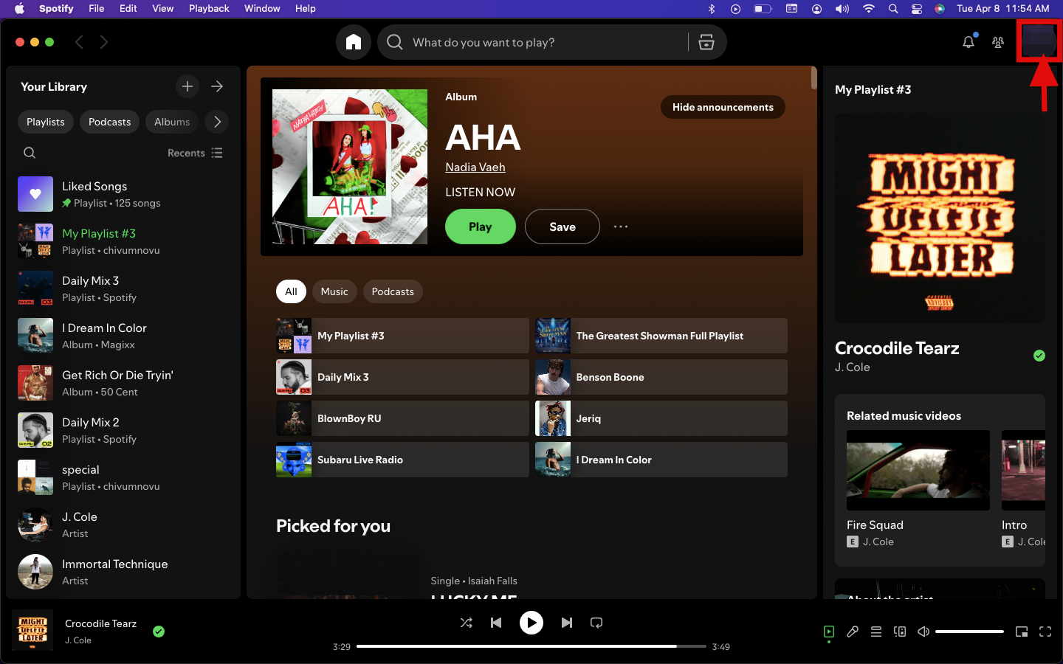Expand Your Library with the arrow icon
Screen dimensions: 1063x664
click(217, 86)
